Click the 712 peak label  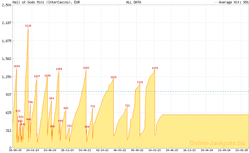click(93, 106)
